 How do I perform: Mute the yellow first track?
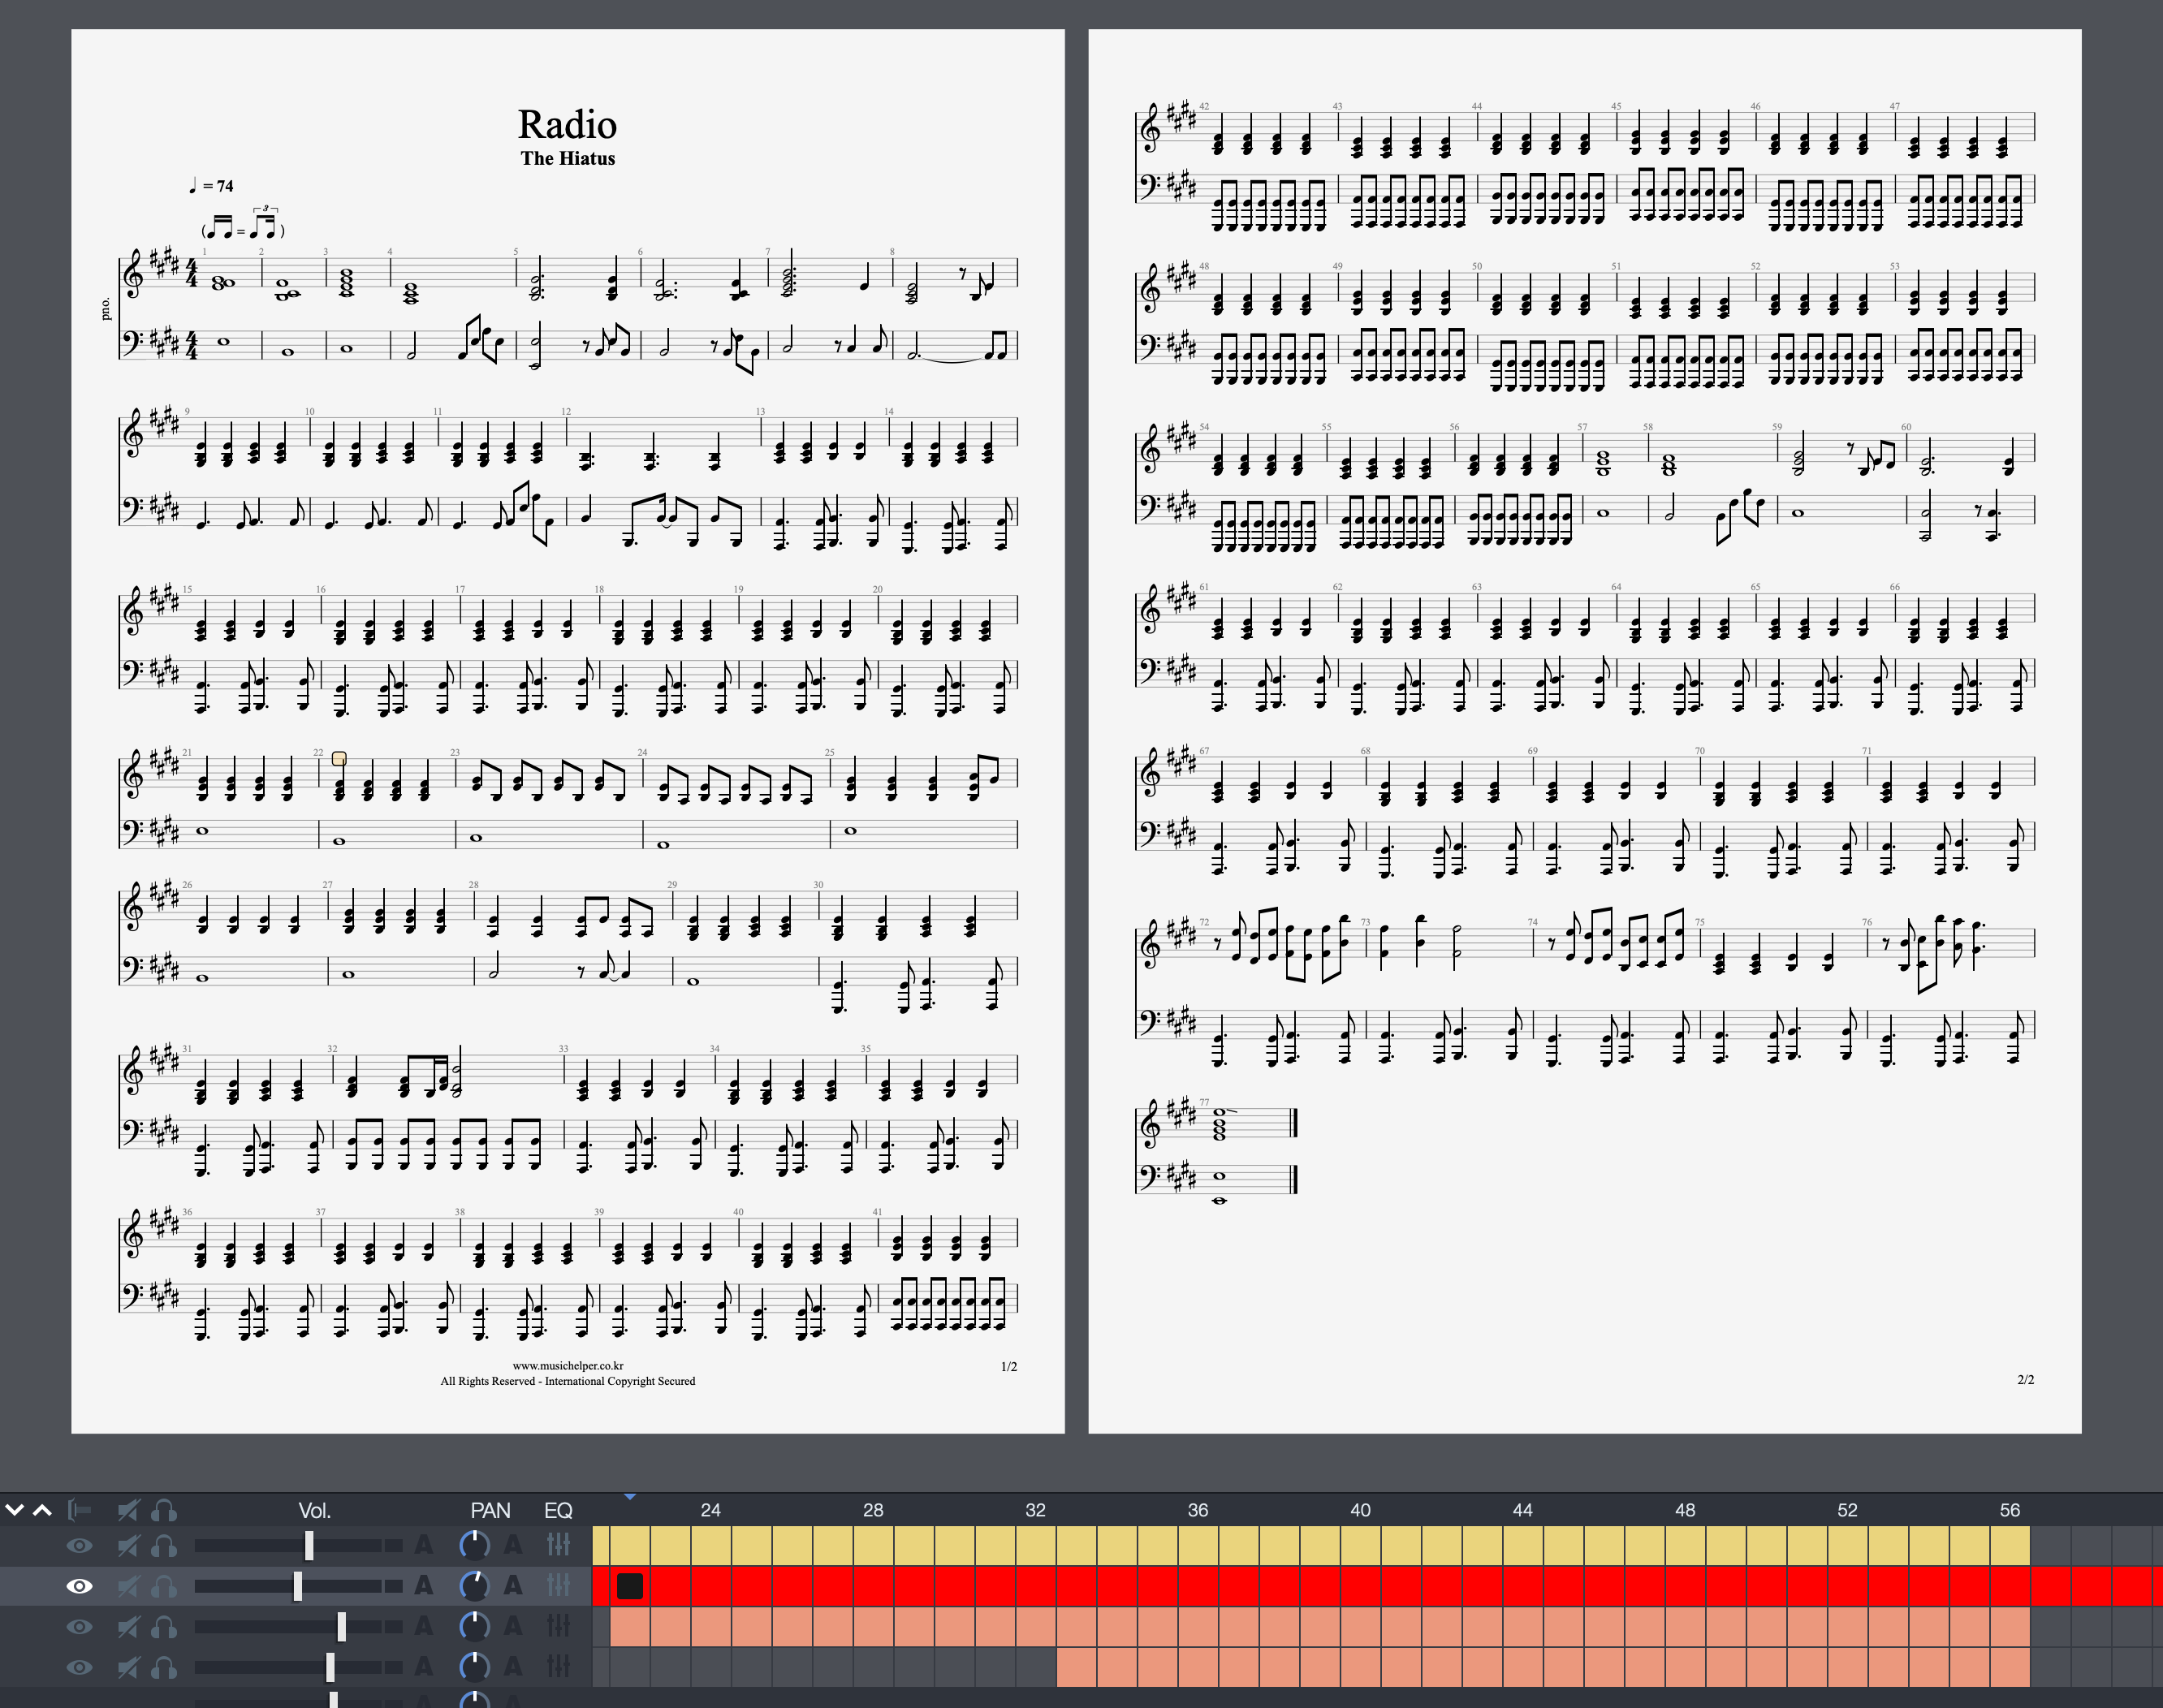pyautogui.click(x=128, y=1546)
